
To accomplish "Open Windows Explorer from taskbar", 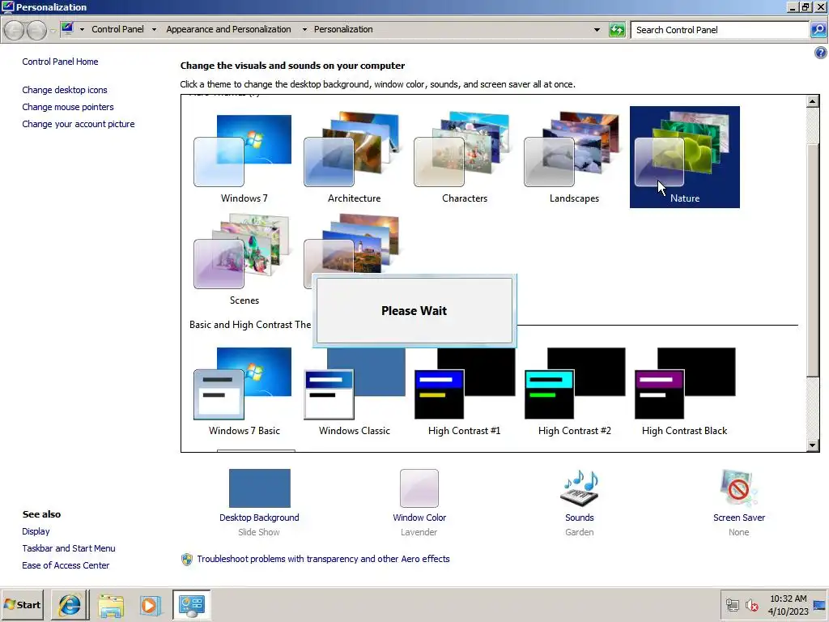I will (x=111, y=604).
